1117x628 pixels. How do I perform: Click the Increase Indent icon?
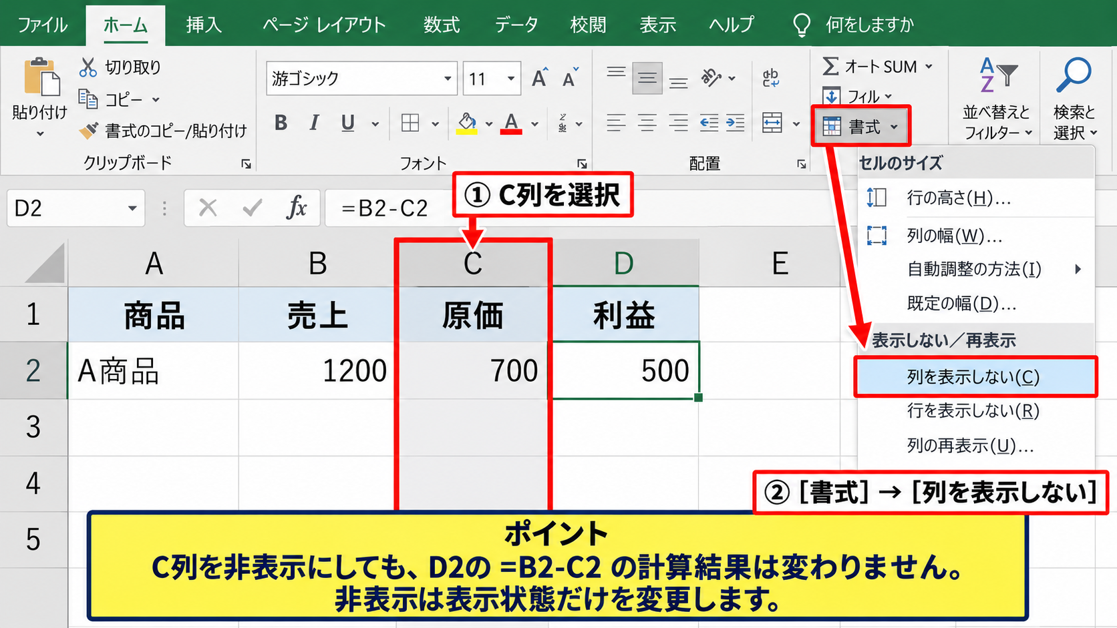pyautogui.click(x=736, y=123)
